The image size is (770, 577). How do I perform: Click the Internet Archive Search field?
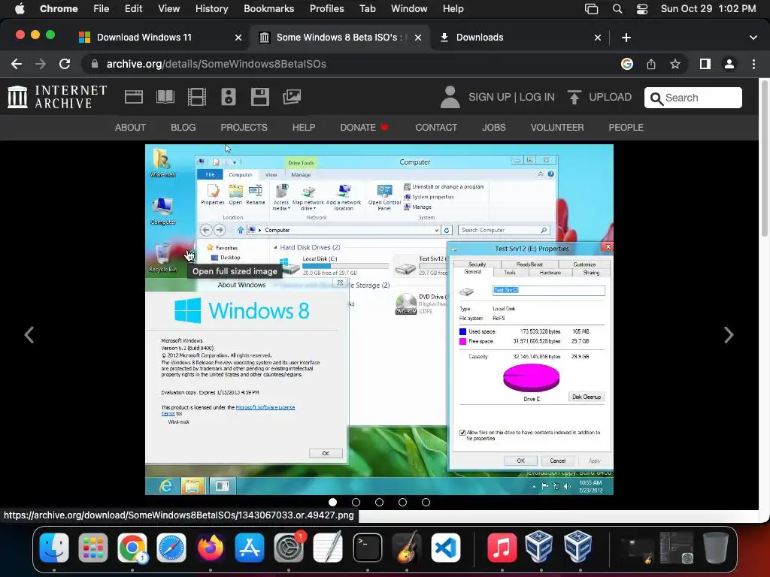pos(693,98)
